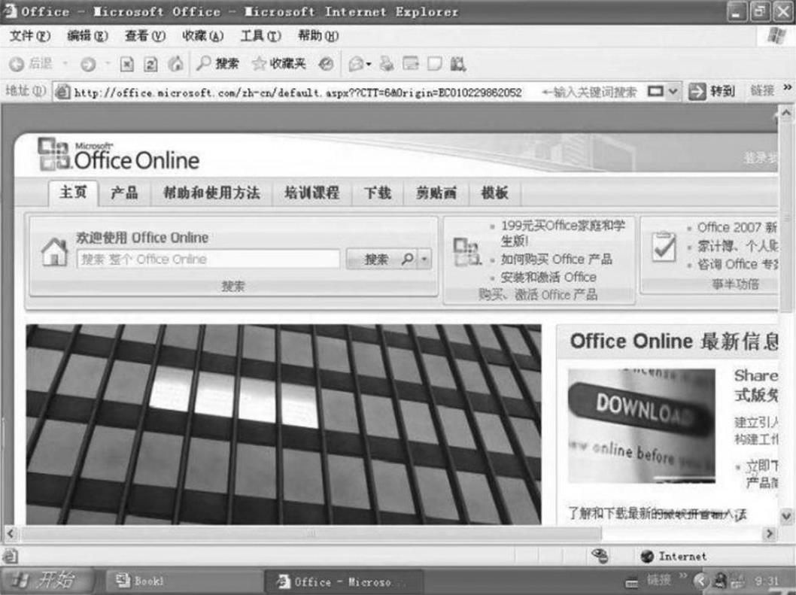The height and width of the screenshot is (595, 796).
Task: Go forward with the Forward arrow button
Action: pos(88,64)
